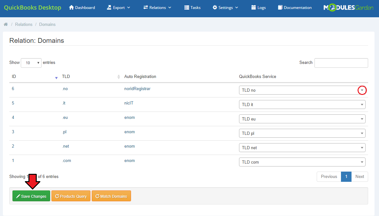Go to the Tasks page
This screenshot has height=216, width=379.
point(192,8)
